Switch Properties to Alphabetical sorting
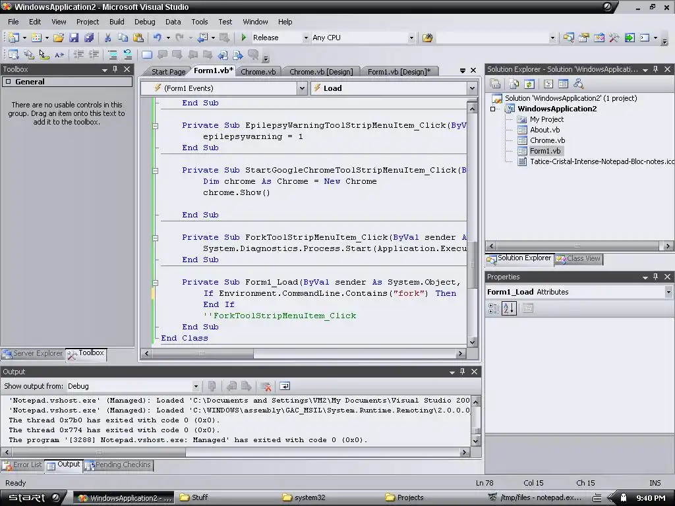The image size is (675, 506). 509,308
